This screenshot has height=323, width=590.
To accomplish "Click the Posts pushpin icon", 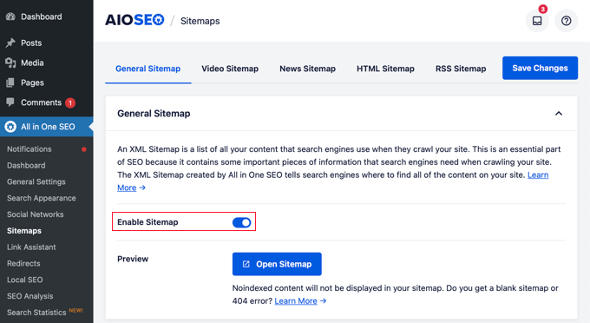I will 10,43.
